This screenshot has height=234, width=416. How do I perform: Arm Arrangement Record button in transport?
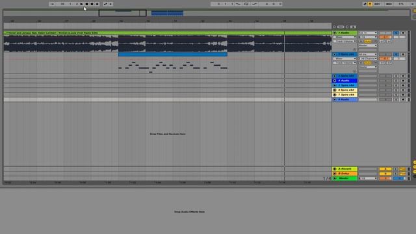click(x=92, y=4)
